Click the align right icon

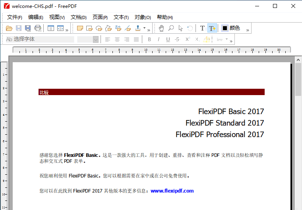click(127, 39)
